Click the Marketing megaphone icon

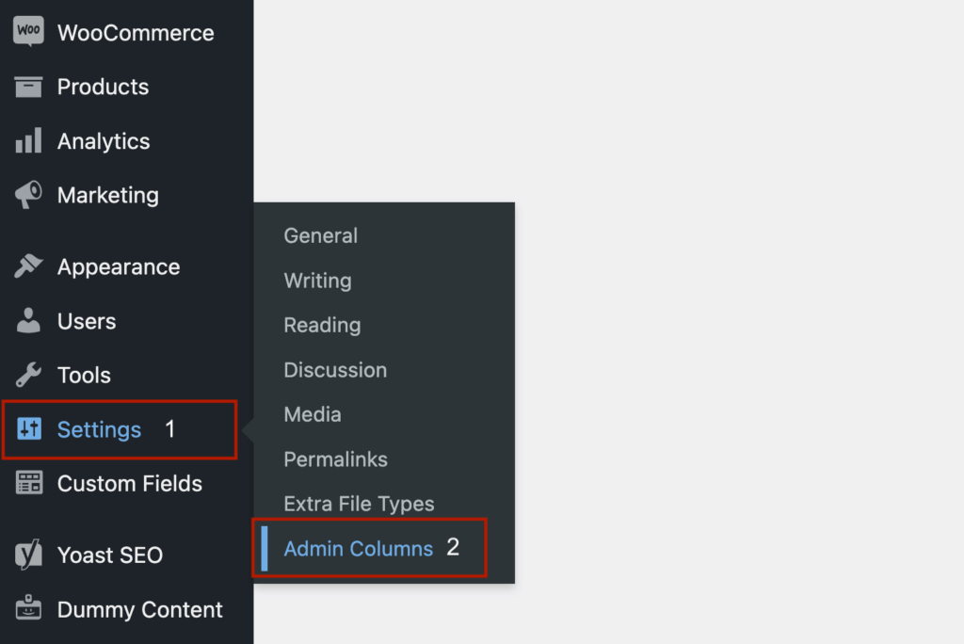pos(28,195)
